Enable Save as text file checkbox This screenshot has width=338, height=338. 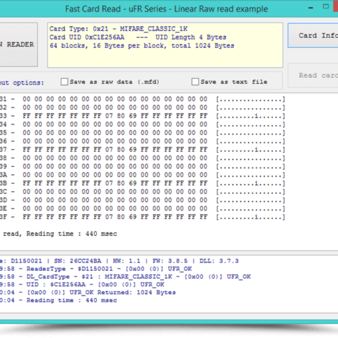(195, 82)
